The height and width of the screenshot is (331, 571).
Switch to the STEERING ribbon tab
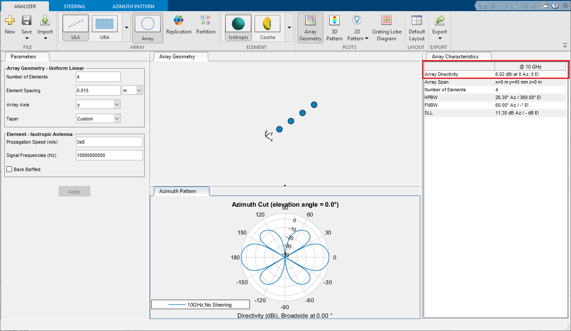[74, 6]
